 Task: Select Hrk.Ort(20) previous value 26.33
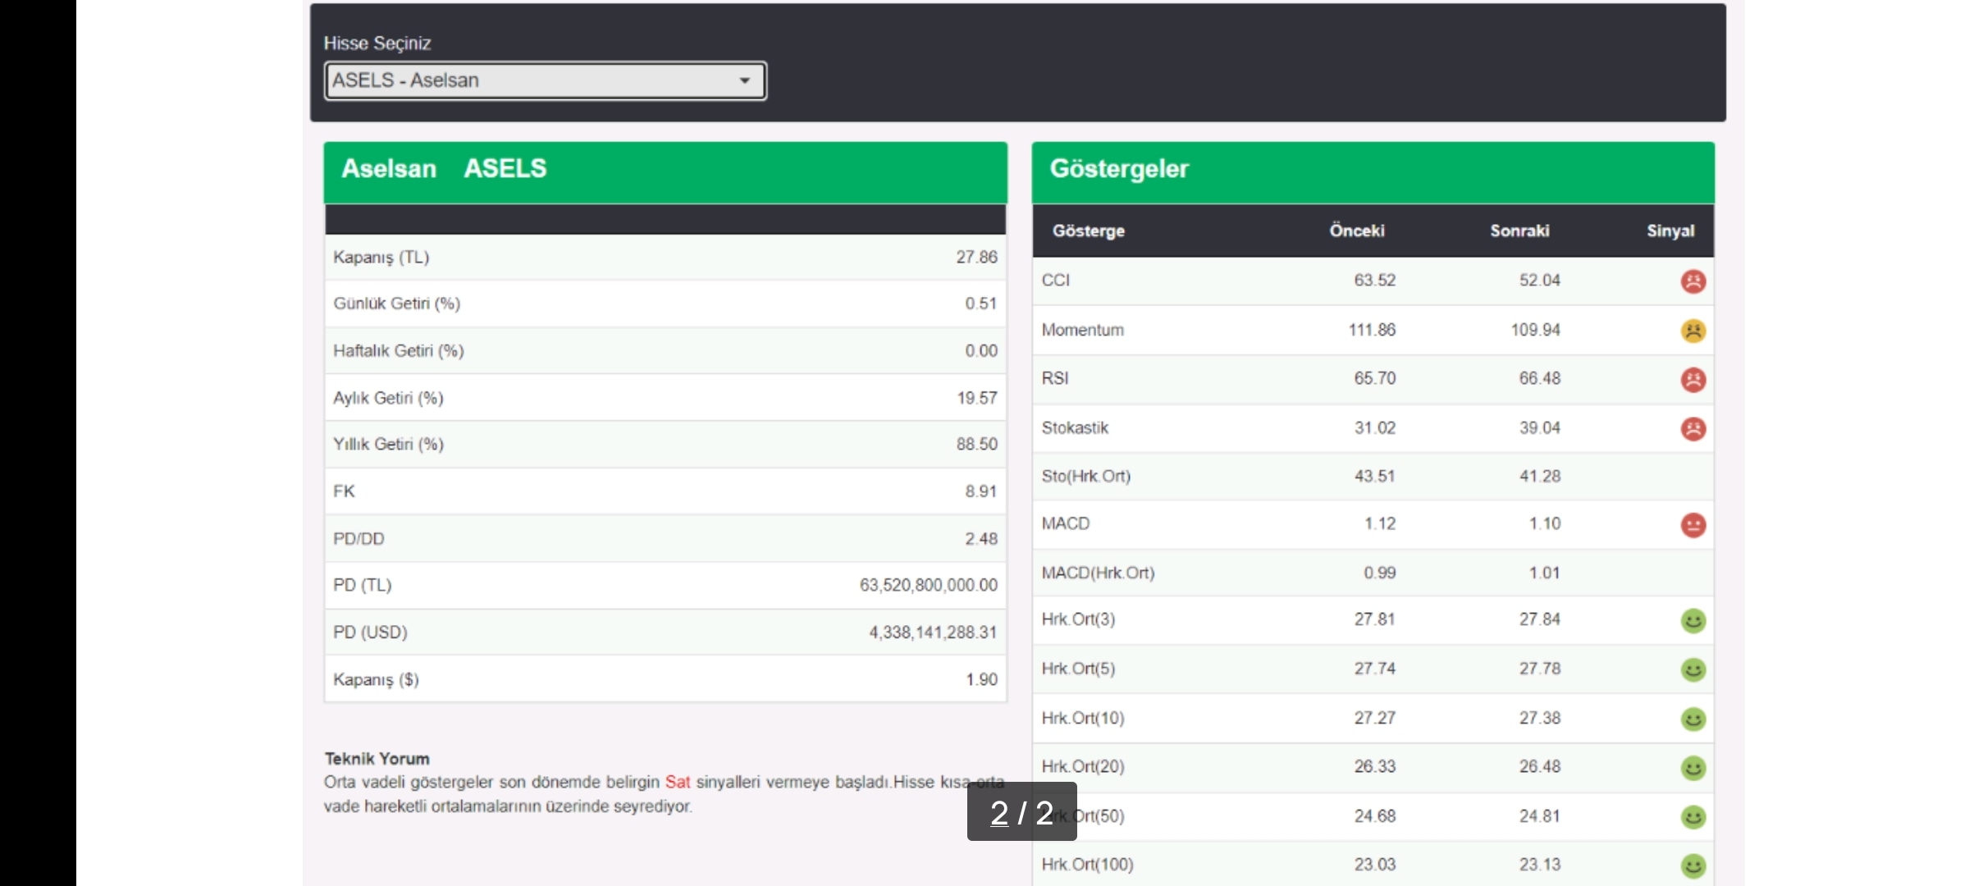point(1374,766)
